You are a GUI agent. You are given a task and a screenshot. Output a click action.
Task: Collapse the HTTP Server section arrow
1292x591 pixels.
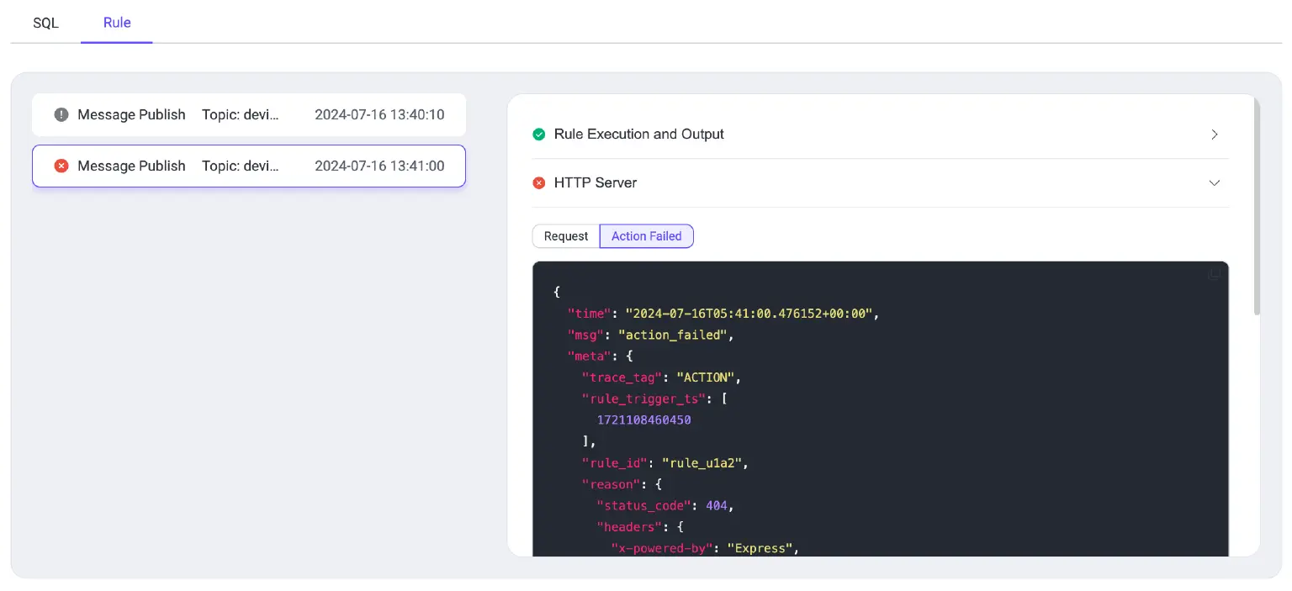[x=1214, y=182]
